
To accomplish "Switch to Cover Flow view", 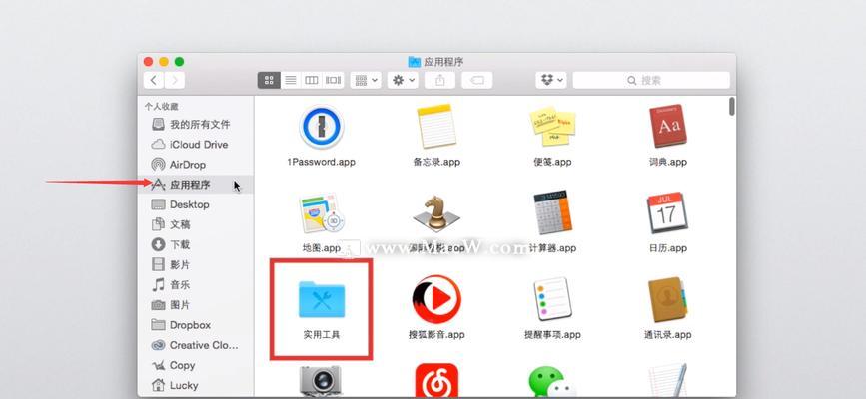I will (x=333, y=80).
